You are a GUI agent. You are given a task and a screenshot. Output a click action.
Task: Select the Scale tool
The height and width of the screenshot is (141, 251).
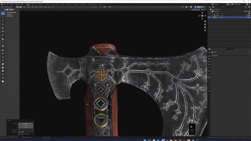point(3,28)
